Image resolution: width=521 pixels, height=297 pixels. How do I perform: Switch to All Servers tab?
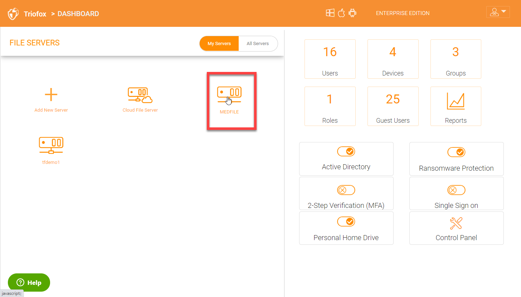pos(258,44)
